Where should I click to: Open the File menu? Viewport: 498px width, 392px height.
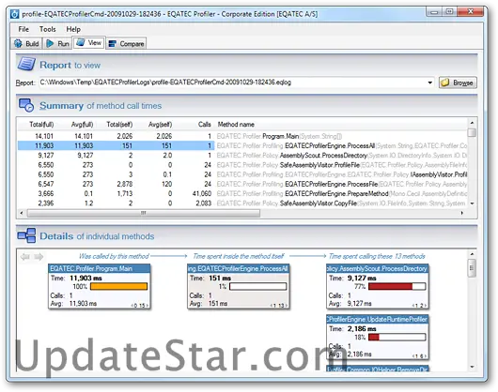pos(23,29)
